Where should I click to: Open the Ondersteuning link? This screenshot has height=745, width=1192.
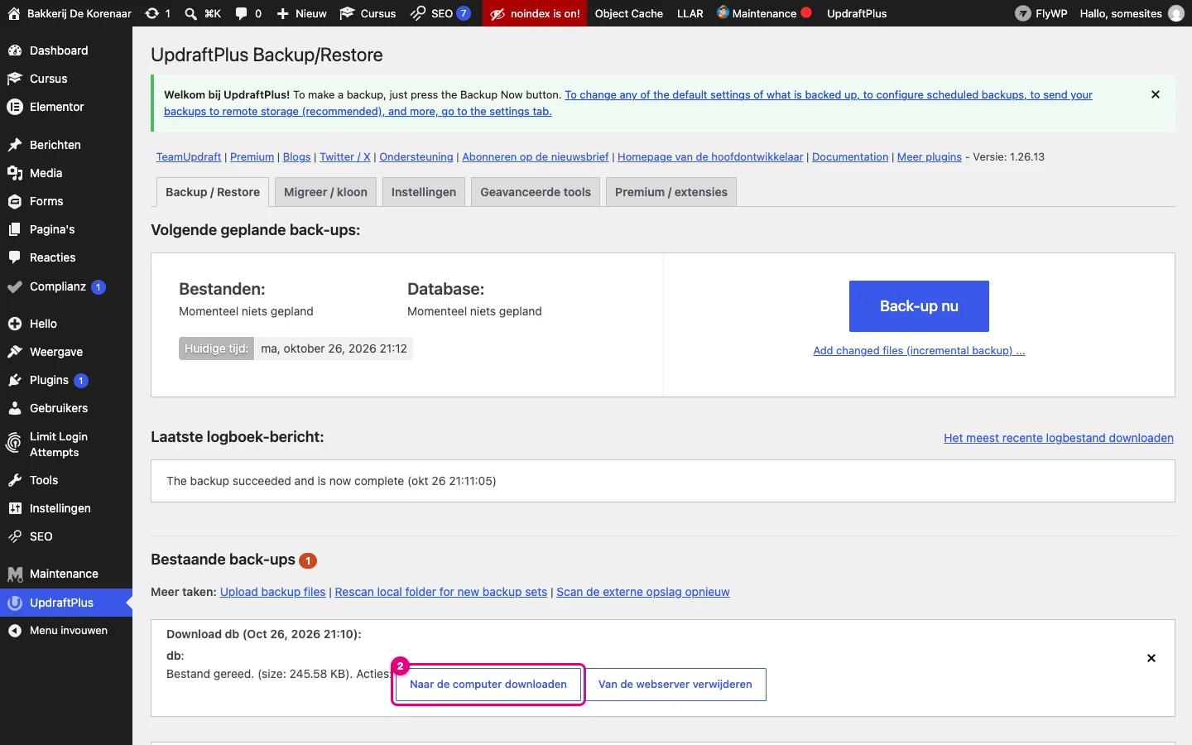(x=416, y=156)
